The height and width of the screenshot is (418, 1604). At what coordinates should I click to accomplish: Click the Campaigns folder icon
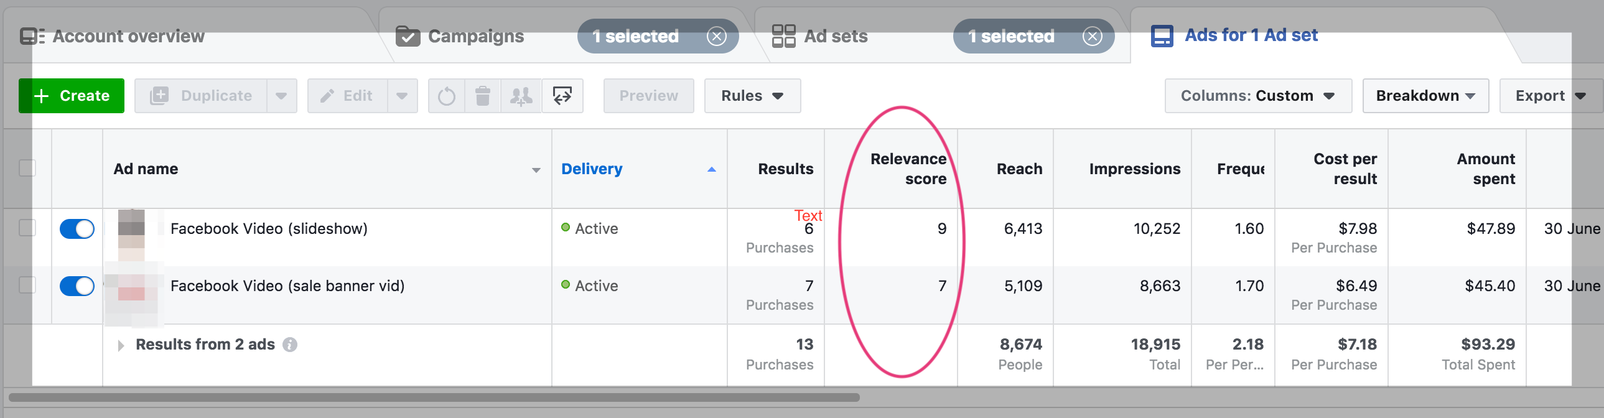[x=408, y=36]
